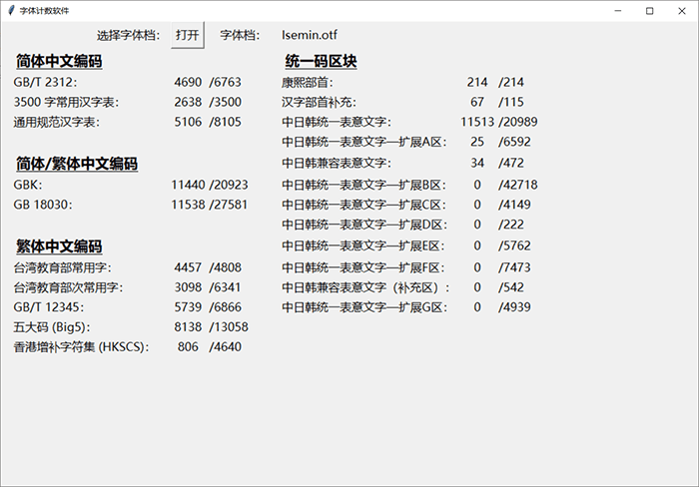699x487 pixels.
Task: Select the 香港增补字符集 (HKSCS) label
Action: [x=81, y=346]
